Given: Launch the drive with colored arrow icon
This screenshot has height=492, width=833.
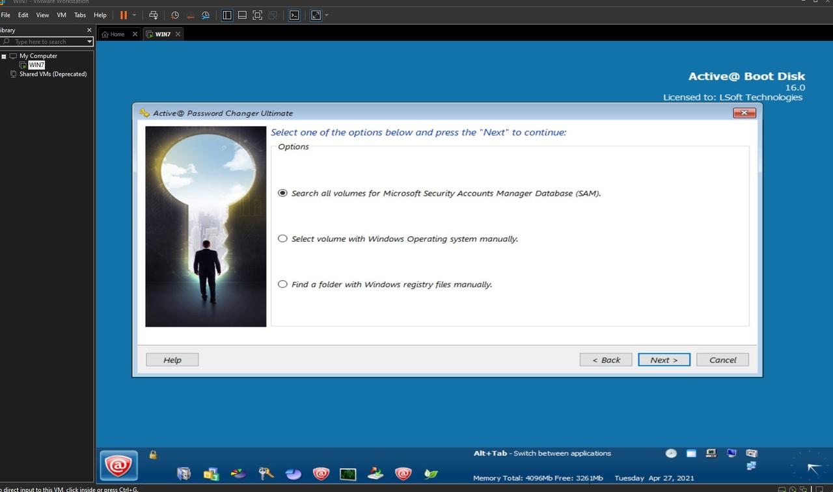Looking at the screenshot, I should (x=376, y=474).
